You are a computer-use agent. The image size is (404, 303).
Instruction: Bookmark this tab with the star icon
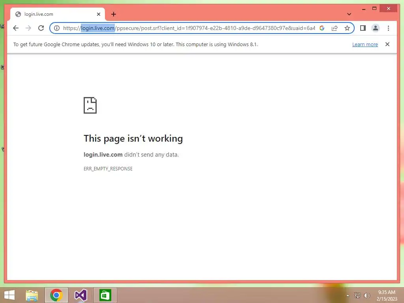pos(347,28)
